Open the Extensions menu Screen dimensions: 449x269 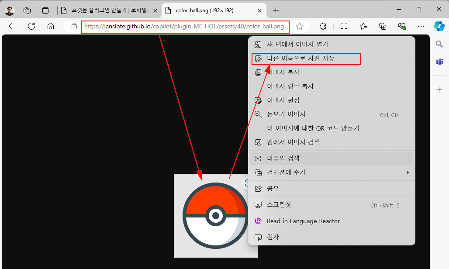click(x=323, y=26)
